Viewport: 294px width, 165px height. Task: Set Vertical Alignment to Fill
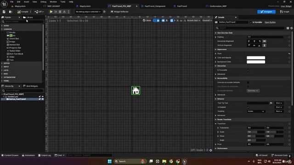[x=265, y=45]
